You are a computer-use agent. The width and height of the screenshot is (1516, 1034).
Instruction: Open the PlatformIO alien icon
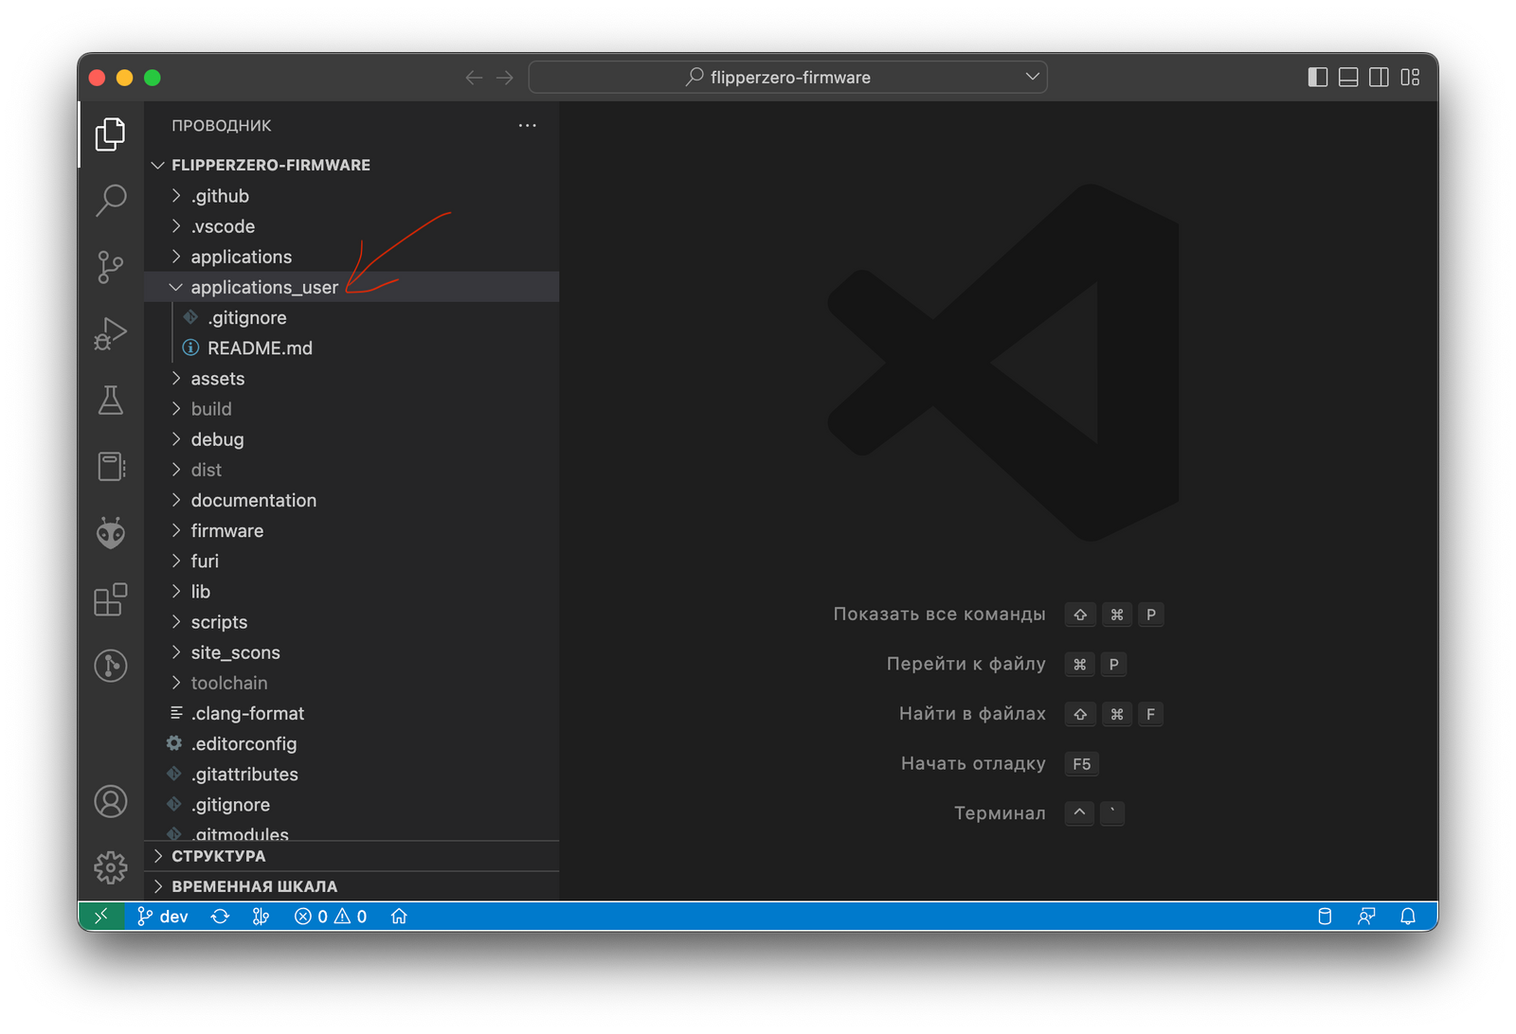coord(111,533)
